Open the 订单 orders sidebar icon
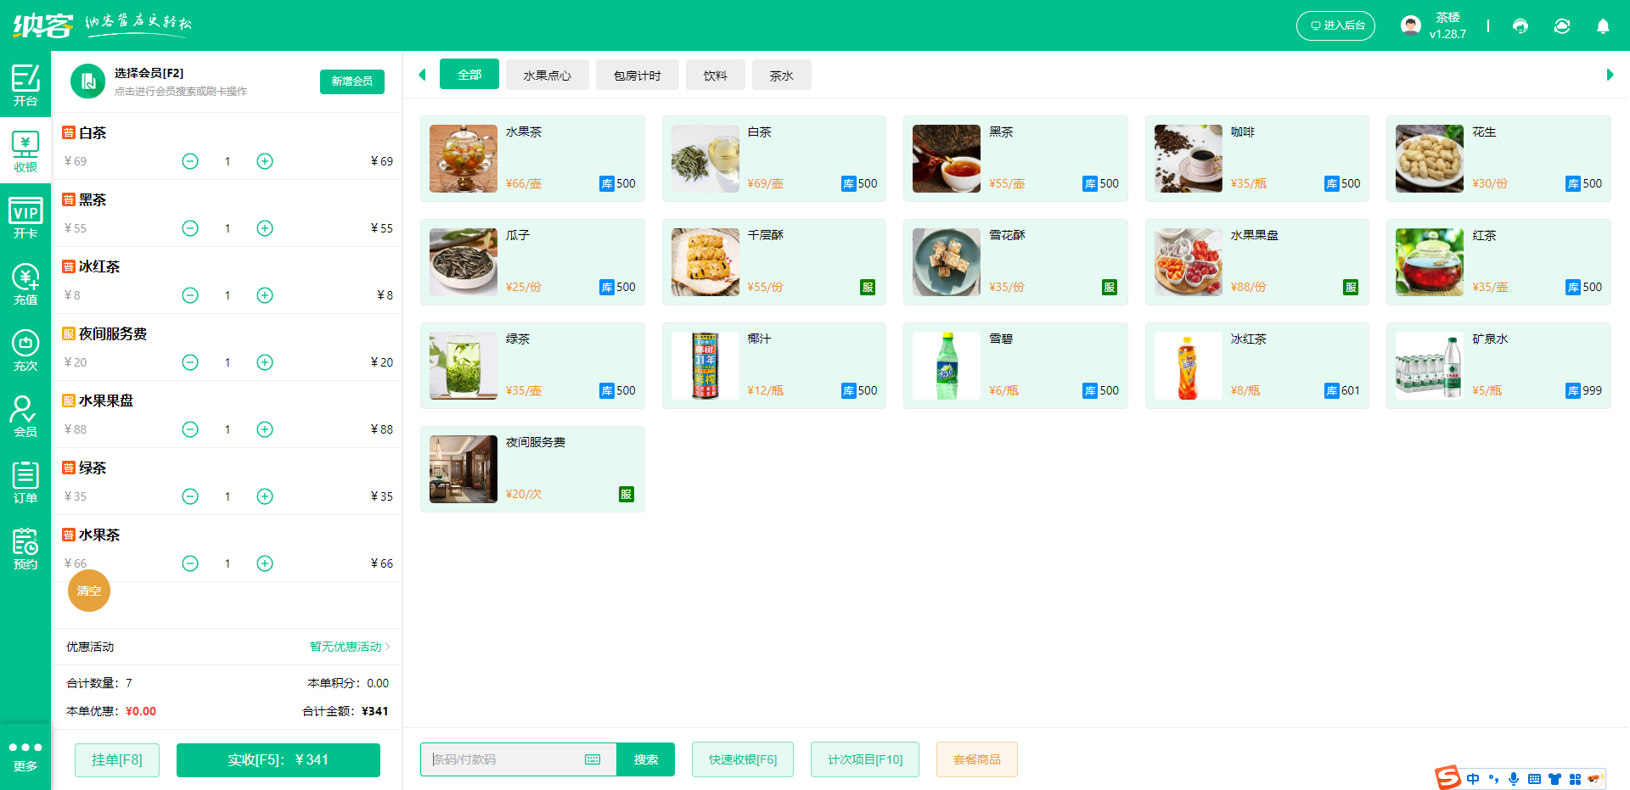Image resolution: width=1630 pixels, height=790 pixels. click(25, 481)
